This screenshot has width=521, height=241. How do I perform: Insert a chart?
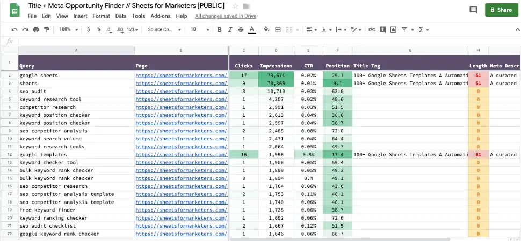tap(393, 29)
